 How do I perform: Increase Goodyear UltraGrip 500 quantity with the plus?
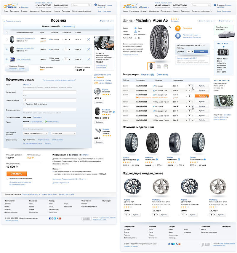pyautogui.click(x=70, y=49)
